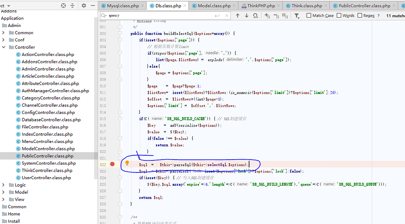Unselect the last occurrence
This screenshot has height=224, width=405.
click(x=276, y=16)
